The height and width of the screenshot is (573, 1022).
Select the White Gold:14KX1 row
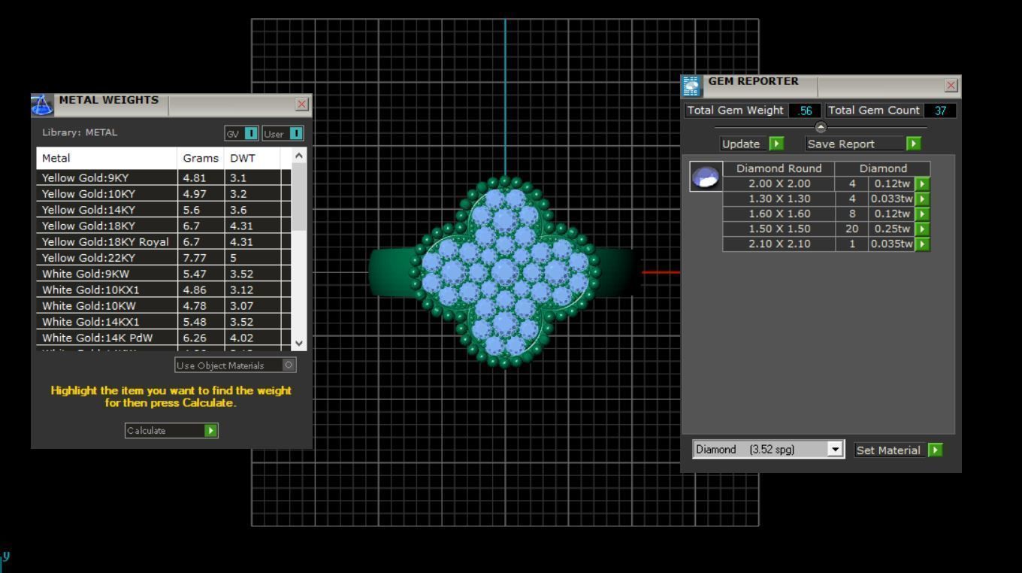coord(164,321)
